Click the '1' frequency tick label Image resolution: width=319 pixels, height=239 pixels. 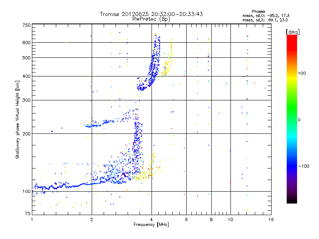[32, 219]
